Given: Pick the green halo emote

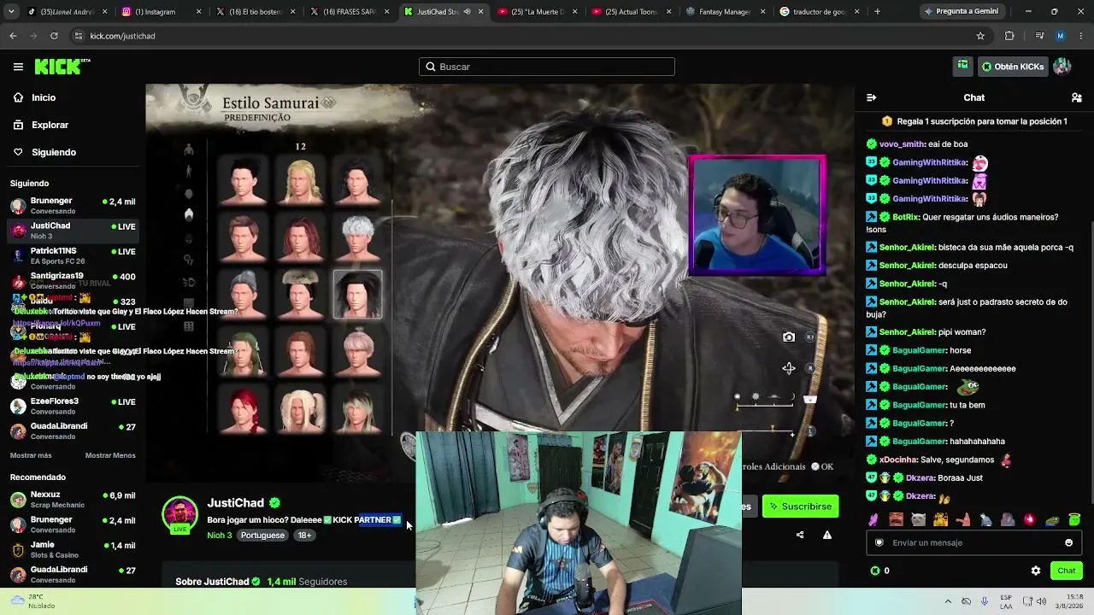Looking at the screenshot, I should point(1074,519).
